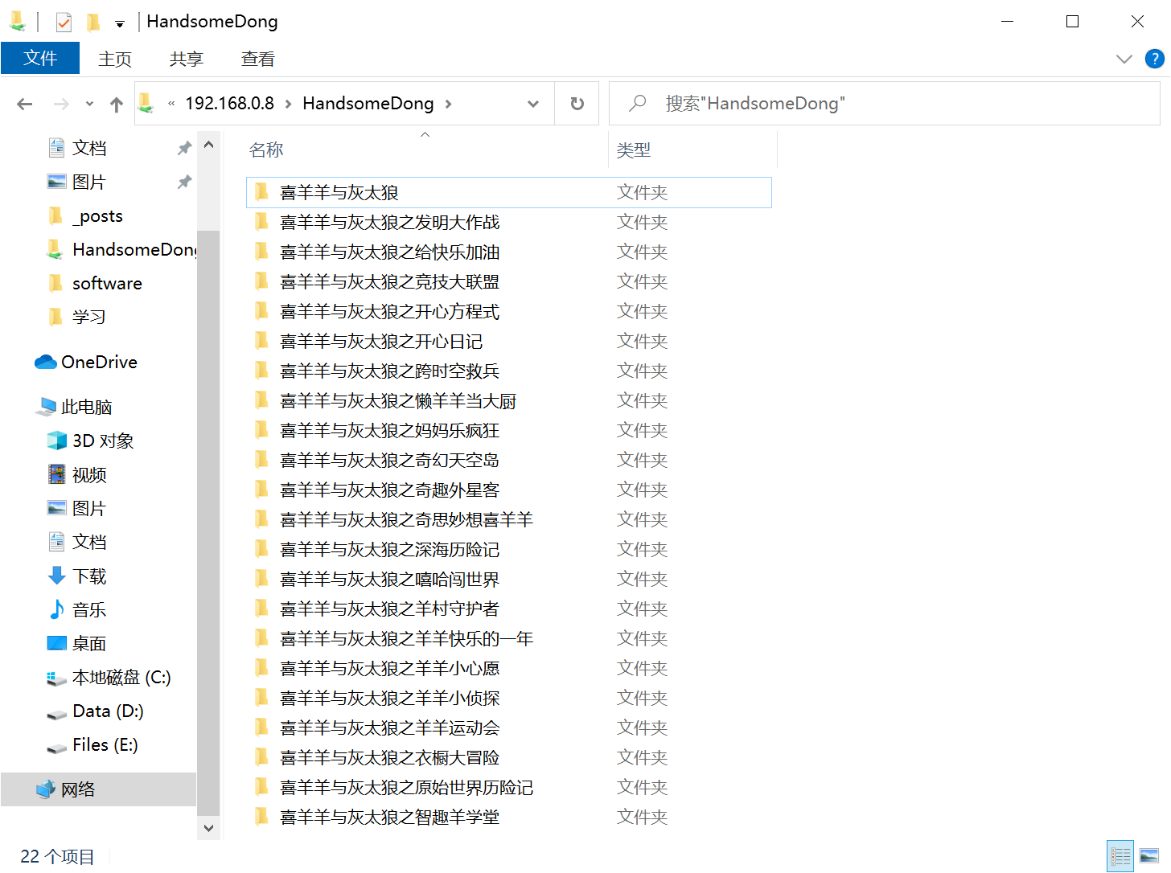Go up one folder level

coord(117,104)
